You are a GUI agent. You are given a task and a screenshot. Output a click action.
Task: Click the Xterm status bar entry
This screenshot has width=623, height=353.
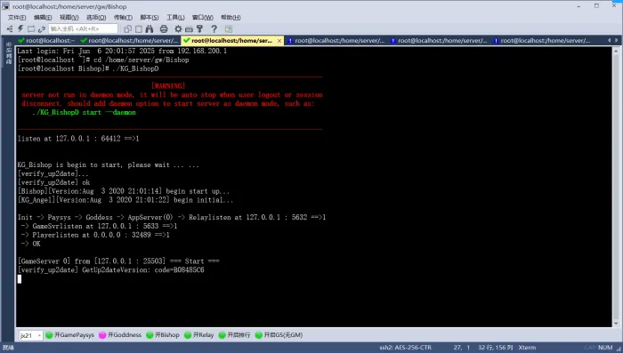(x=527, y=348)
